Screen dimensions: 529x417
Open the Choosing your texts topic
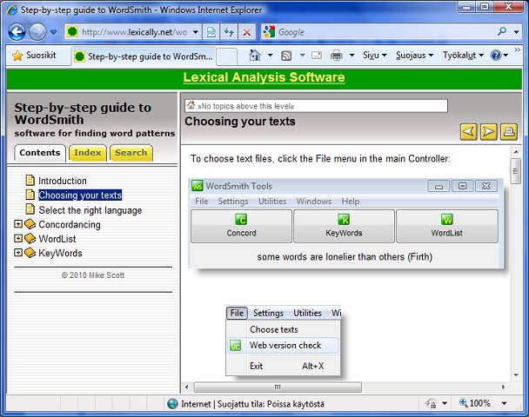(80, 195)
